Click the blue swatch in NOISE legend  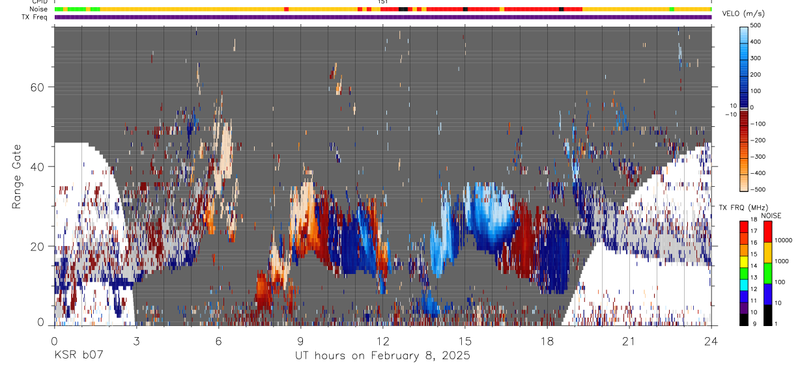(x=767, y=294)
